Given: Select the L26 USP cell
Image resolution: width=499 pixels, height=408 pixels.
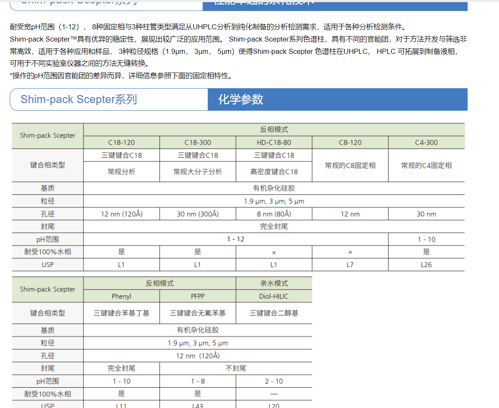Looking at the screenshot, I should coord(426,265).
